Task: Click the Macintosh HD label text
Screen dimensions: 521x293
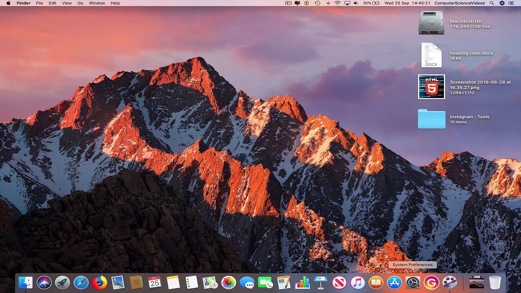Action: (466, 21)
